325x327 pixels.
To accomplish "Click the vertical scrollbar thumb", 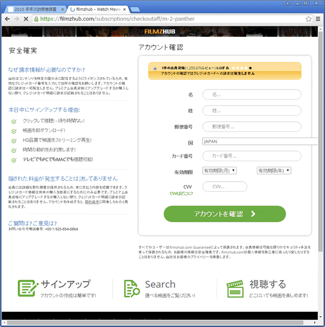I will click(321, 141).
